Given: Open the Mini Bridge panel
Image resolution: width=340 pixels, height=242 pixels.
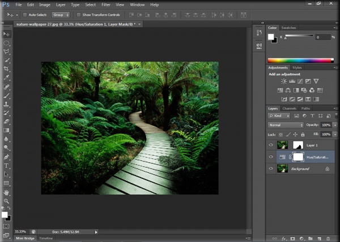Looking at the screenshot, I should [x=24, y=239].
